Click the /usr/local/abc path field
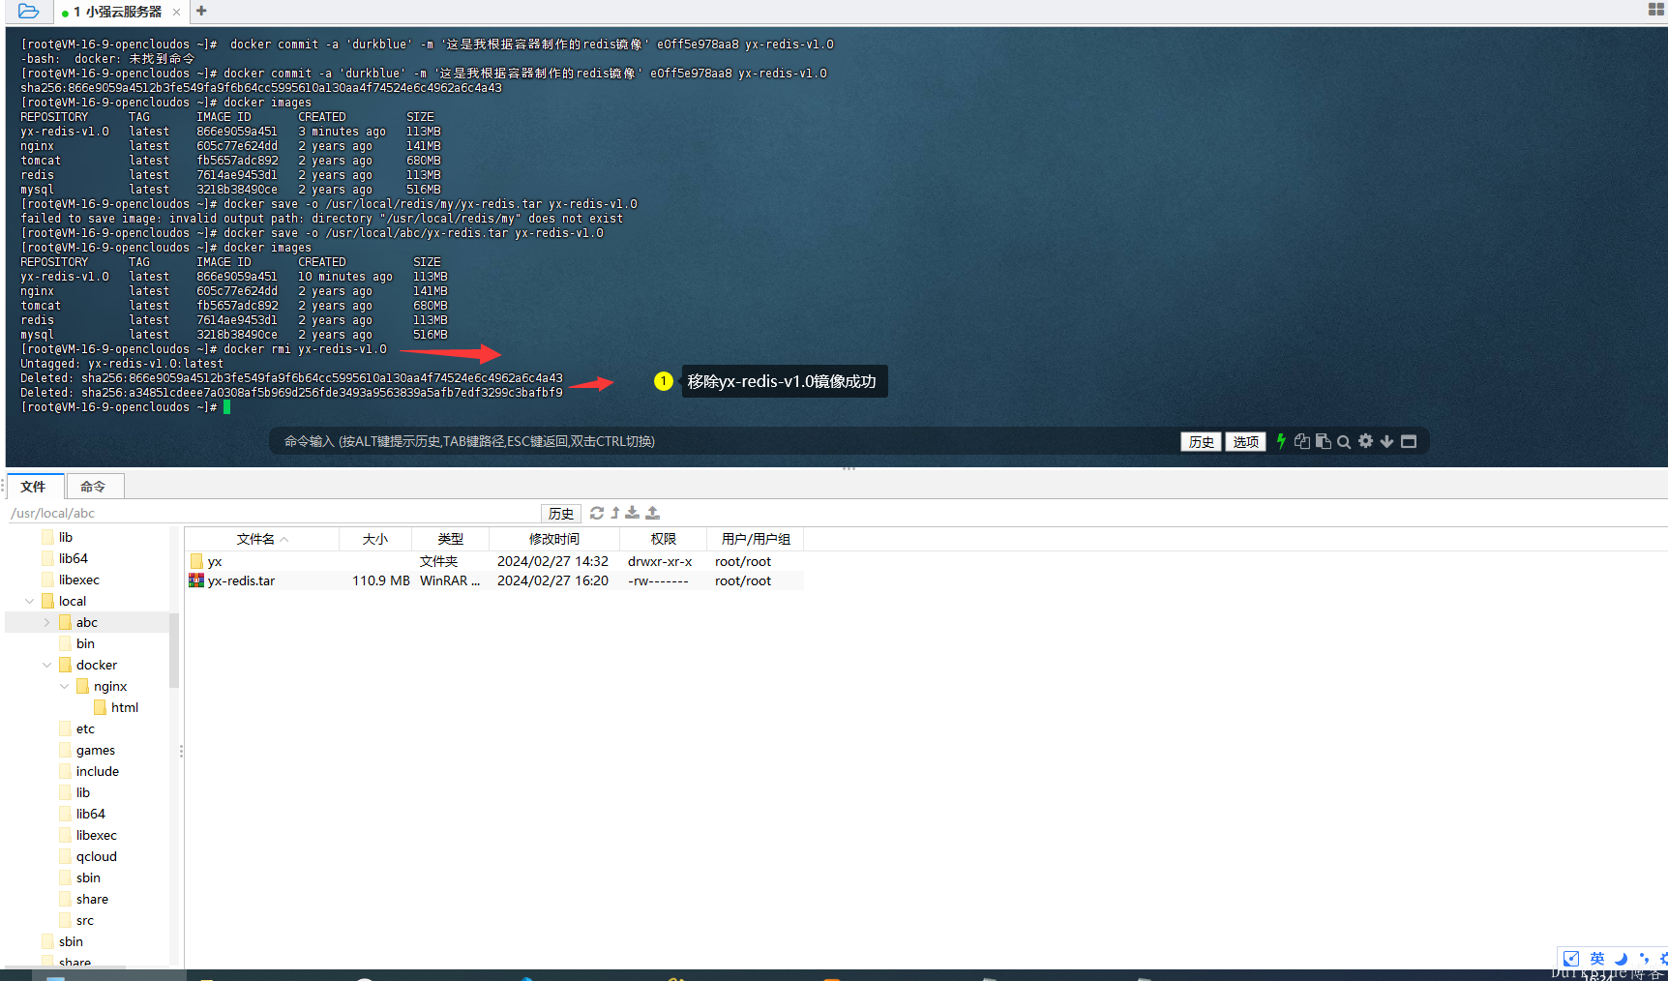 click(x=274, y=513)
